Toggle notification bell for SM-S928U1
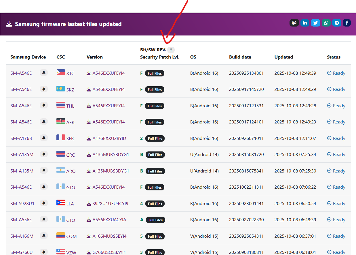The height and width of the screenshot is (255, 356). click(44, 203)
